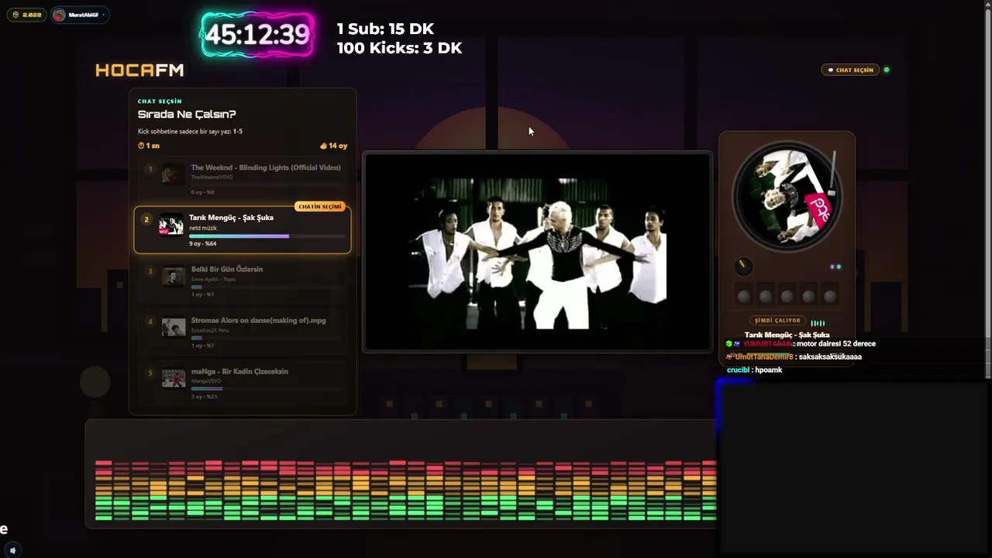Click the TheWeekndVEVO channel name
The width and height of the screenshot is (992, 558).
(212, 177)
